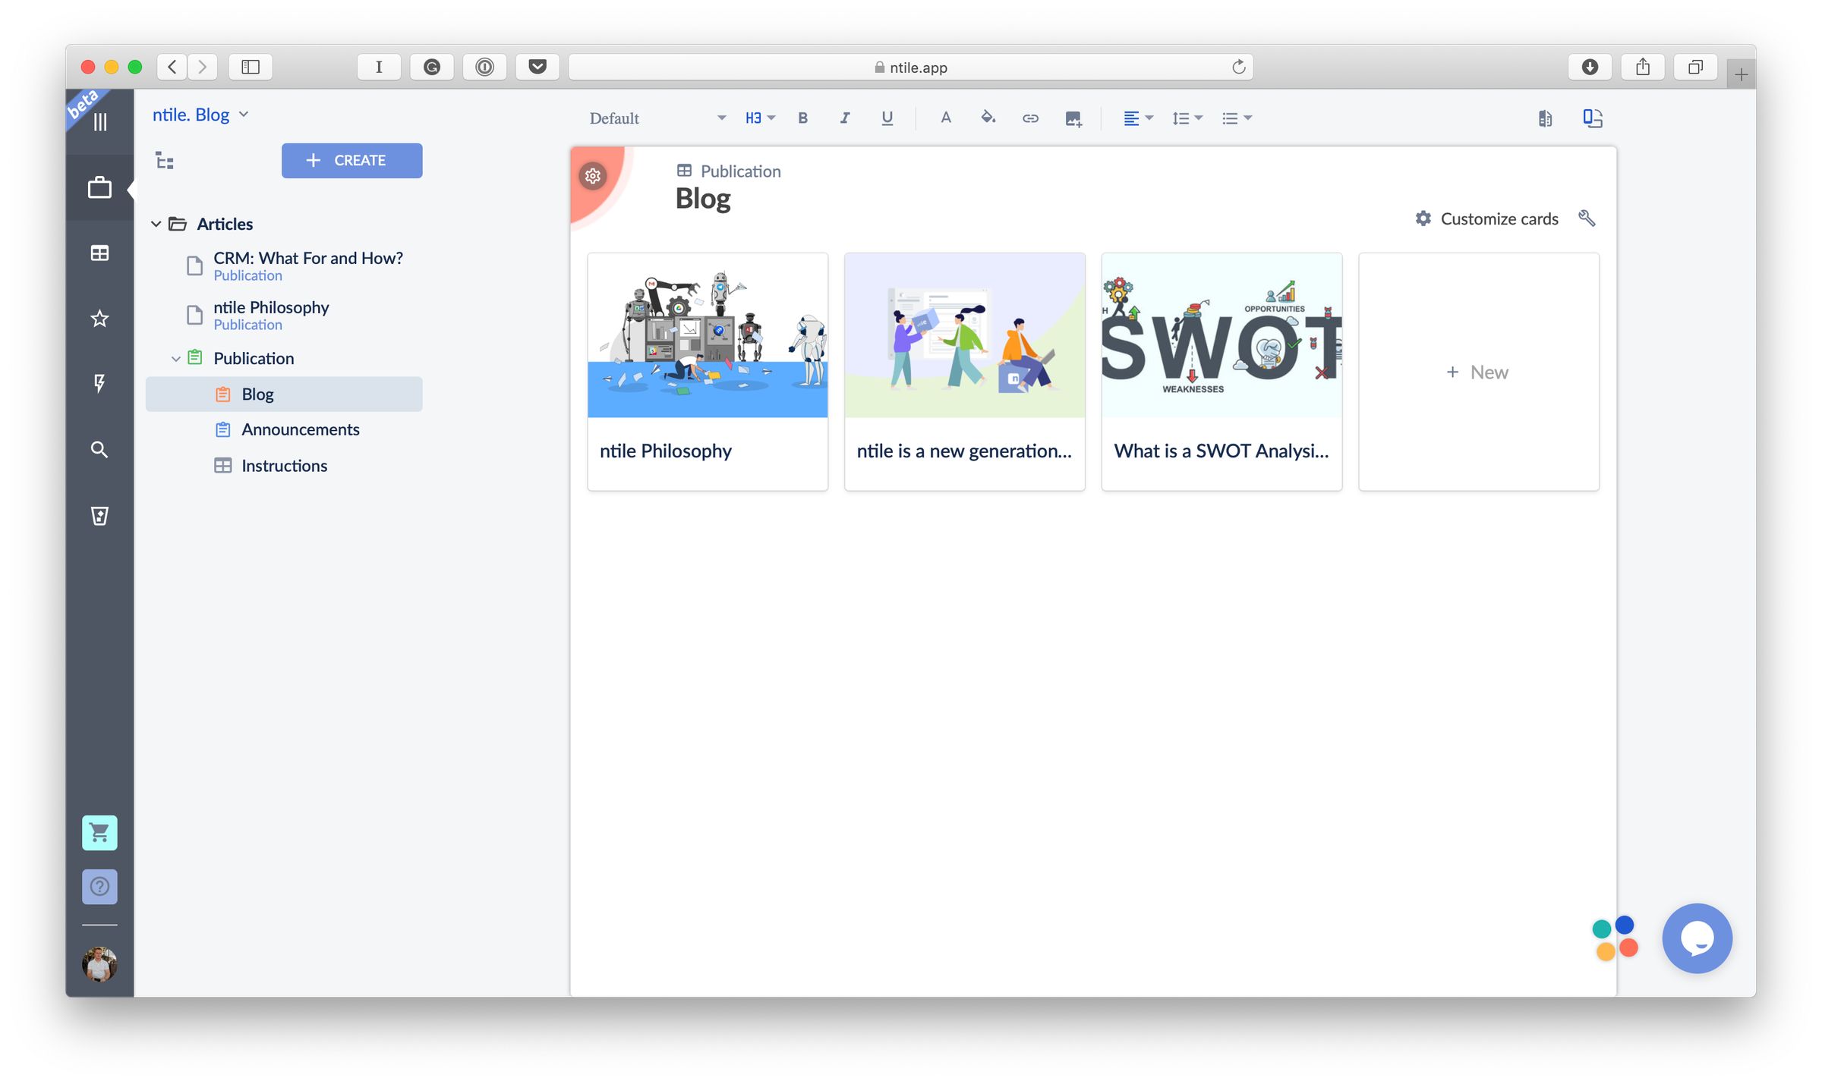
Task: Click the 1Password extension icon
Action: 484,67
